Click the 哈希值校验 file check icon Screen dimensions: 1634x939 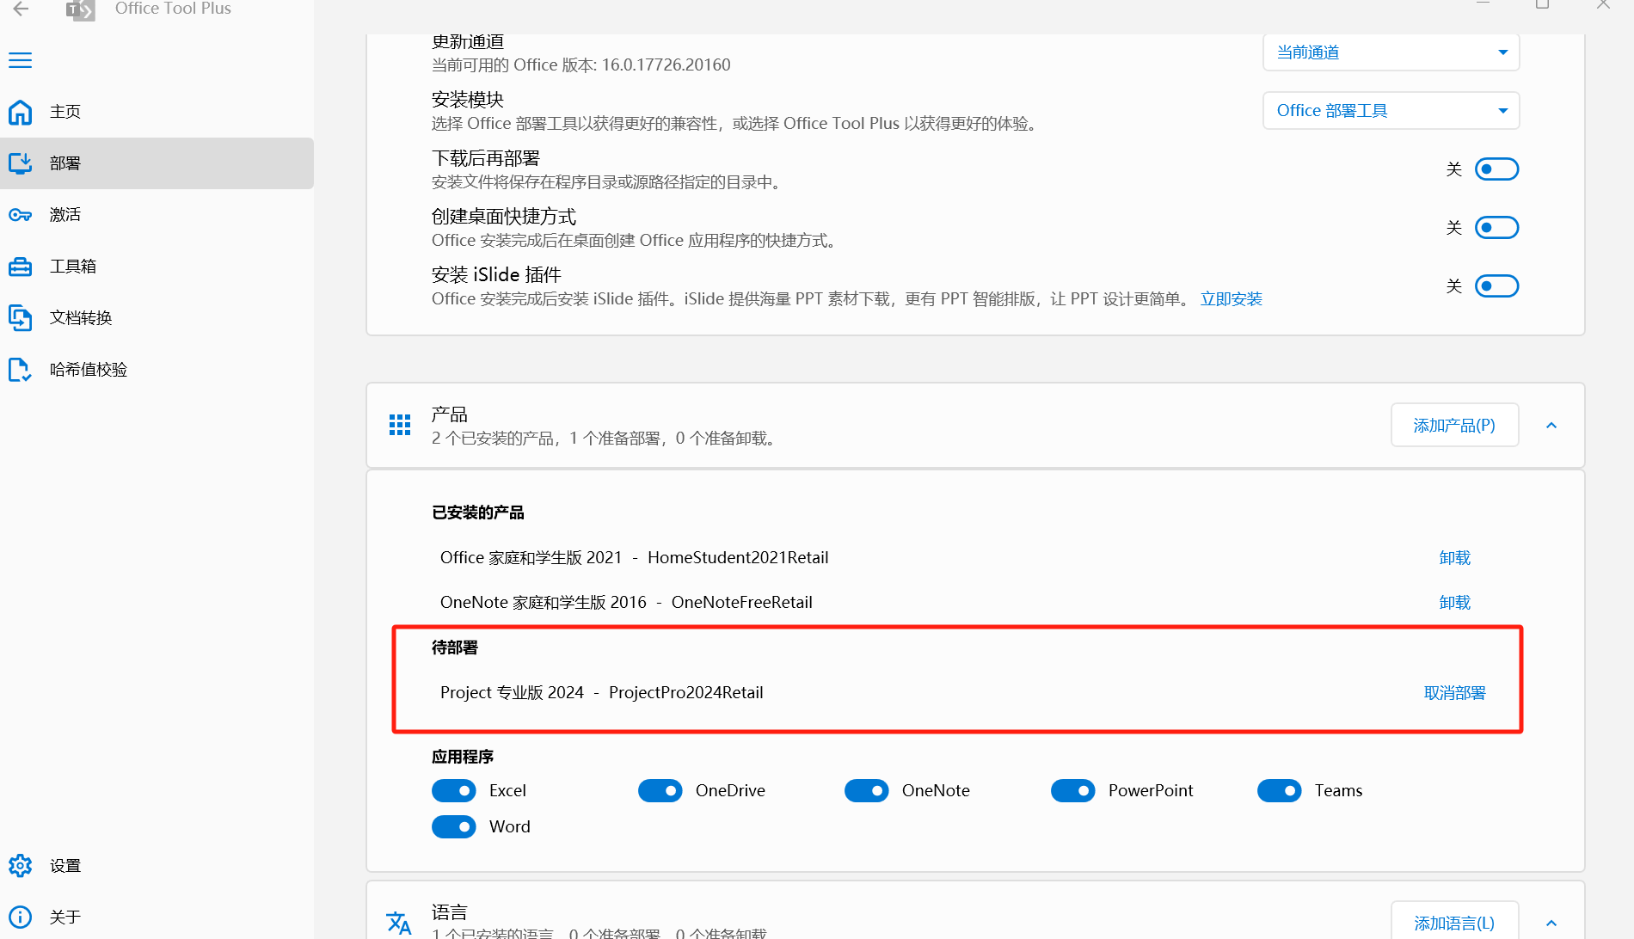(x=21, y=370)
